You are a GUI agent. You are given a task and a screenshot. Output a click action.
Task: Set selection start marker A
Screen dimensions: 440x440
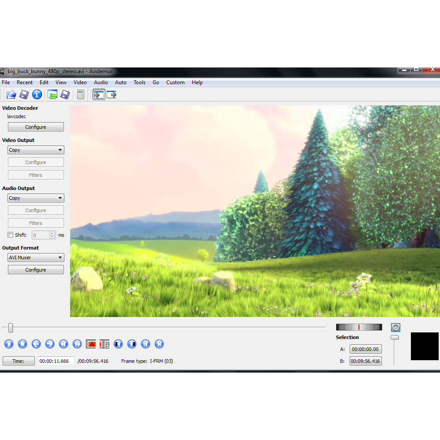91,344
